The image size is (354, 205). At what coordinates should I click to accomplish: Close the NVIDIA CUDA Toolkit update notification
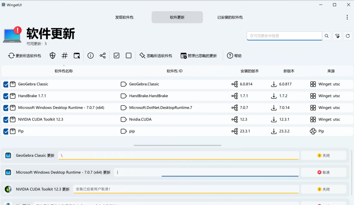point(324,189)
